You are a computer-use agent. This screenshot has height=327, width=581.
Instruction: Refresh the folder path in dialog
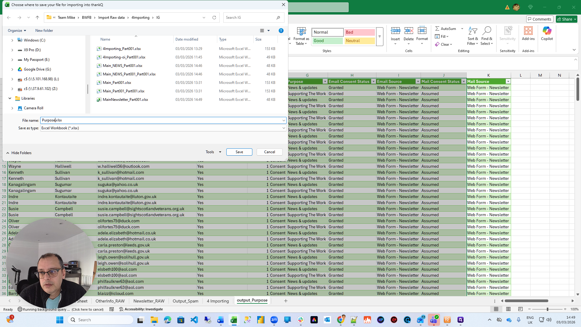pyautogui.click(x=214, y=18)
